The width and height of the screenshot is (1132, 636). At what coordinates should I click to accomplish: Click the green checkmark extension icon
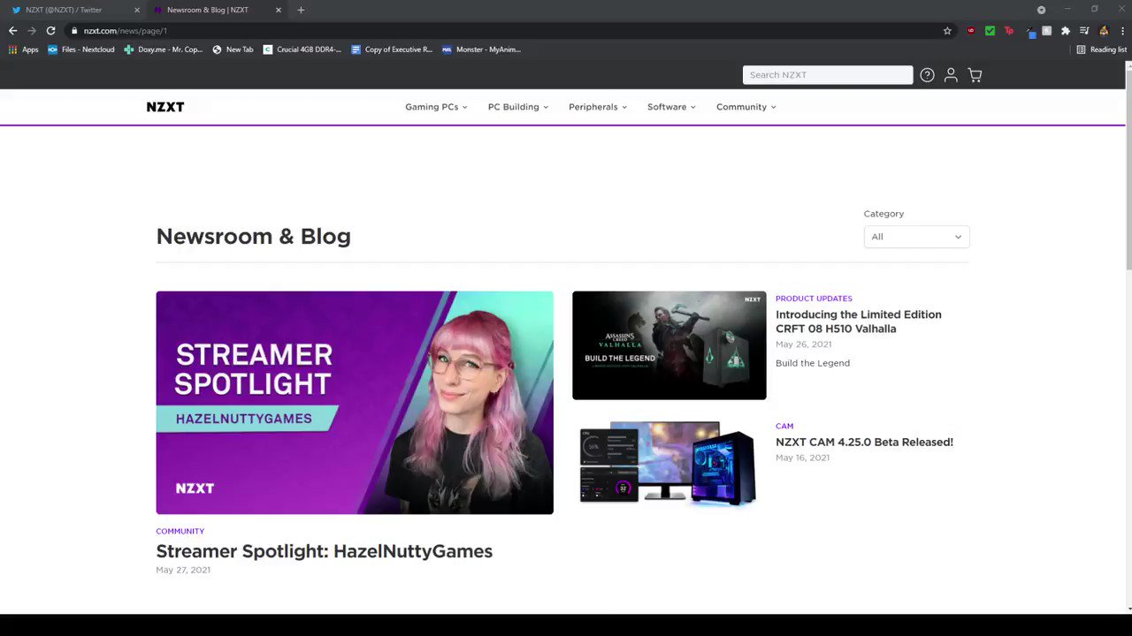tap(990, 31)
